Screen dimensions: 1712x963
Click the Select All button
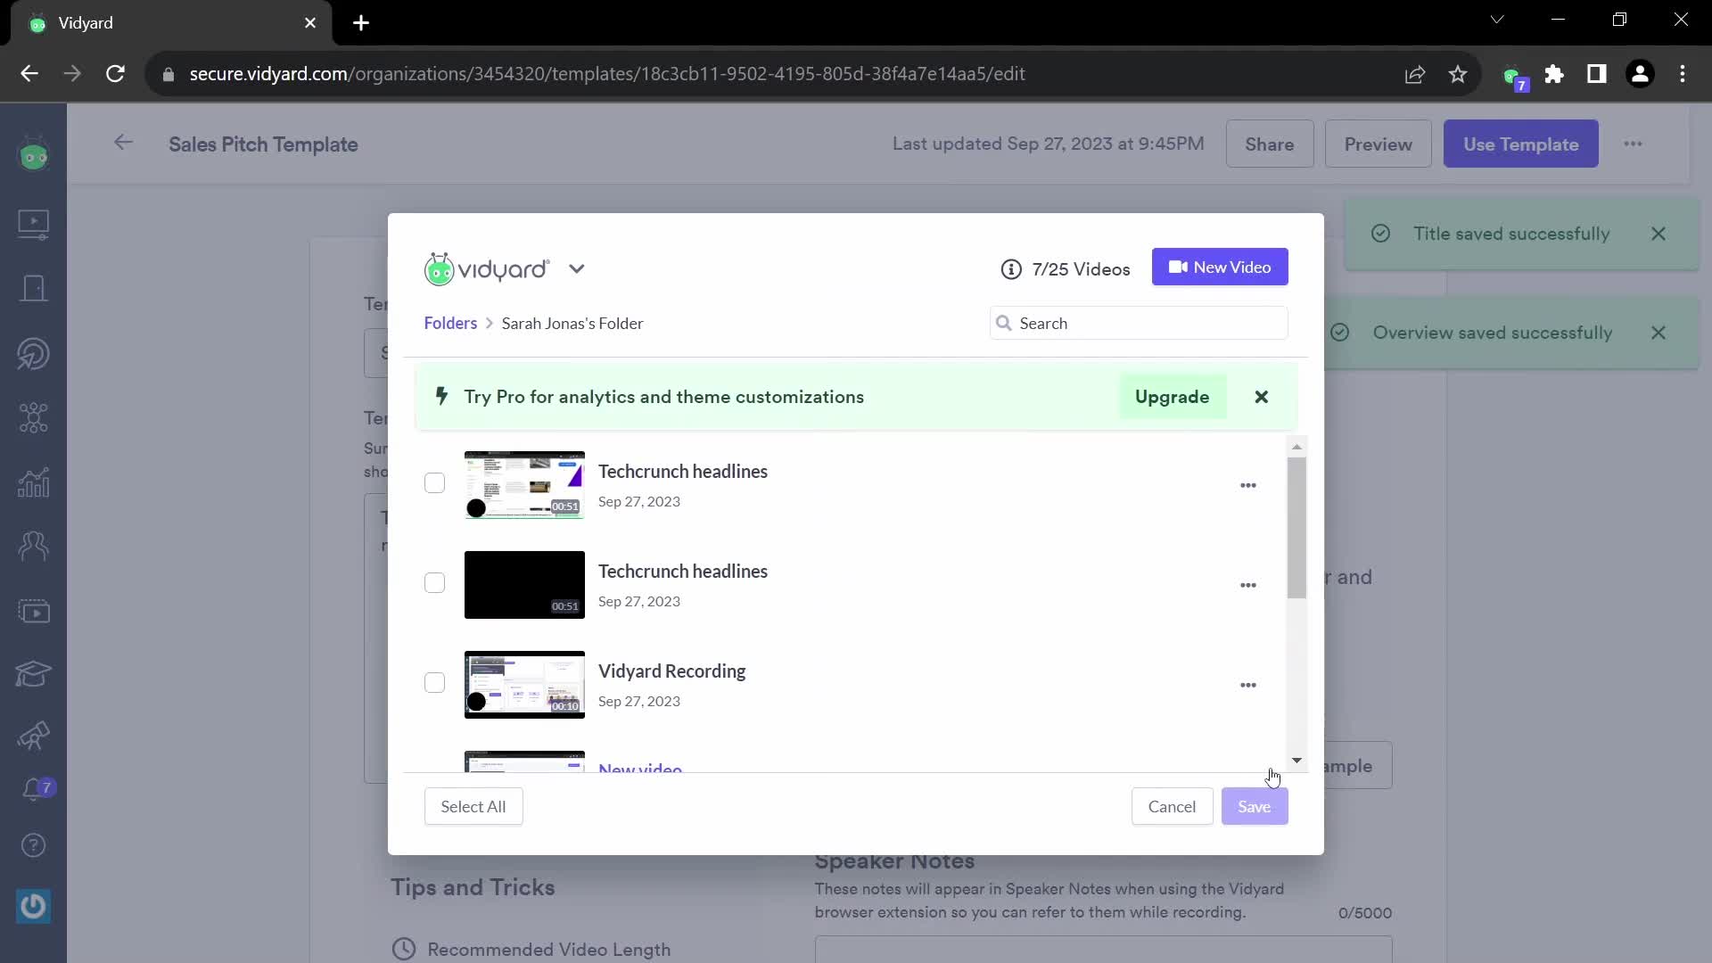pos(473,806)
